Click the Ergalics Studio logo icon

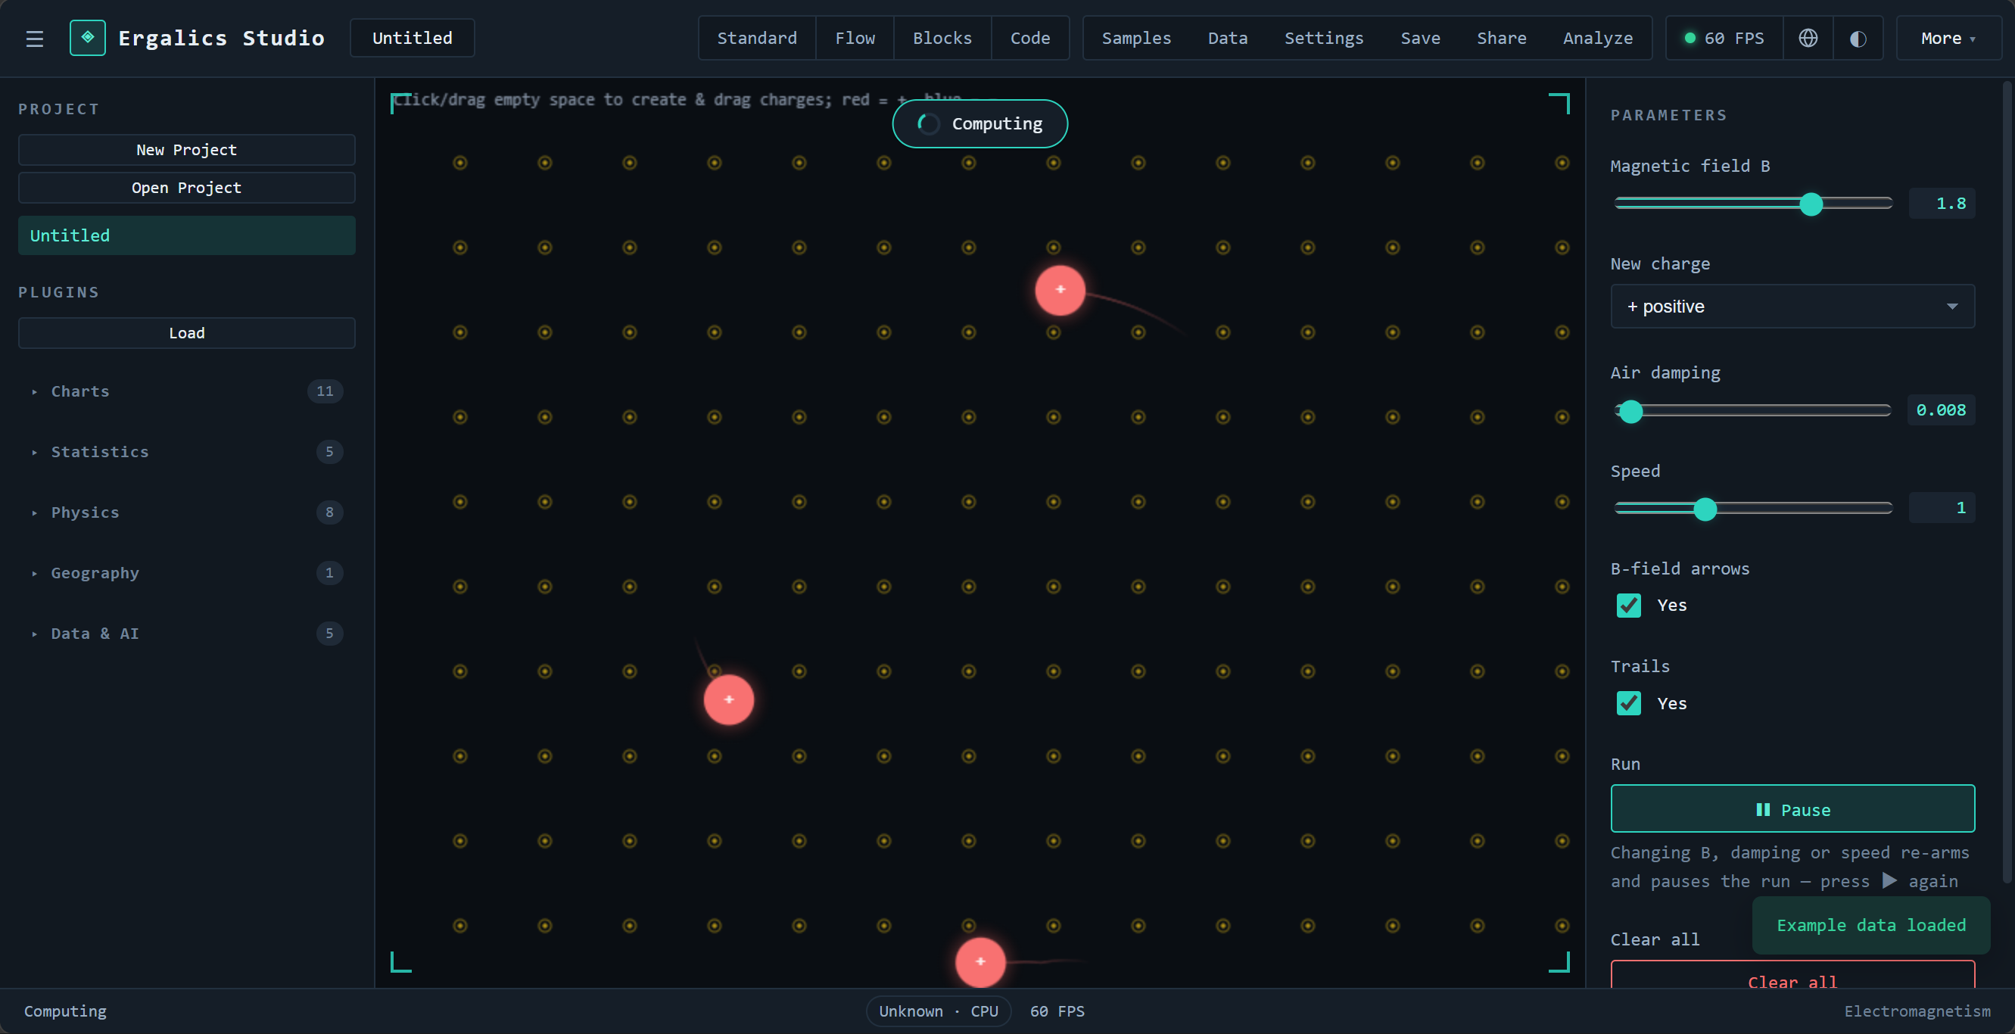pos(88,38)
